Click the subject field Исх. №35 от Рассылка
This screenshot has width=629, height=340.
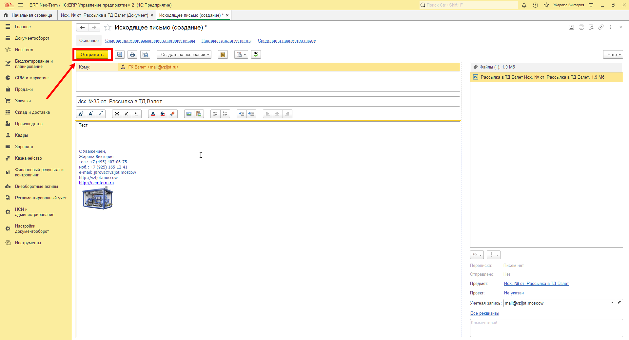(x=268, y=102)
